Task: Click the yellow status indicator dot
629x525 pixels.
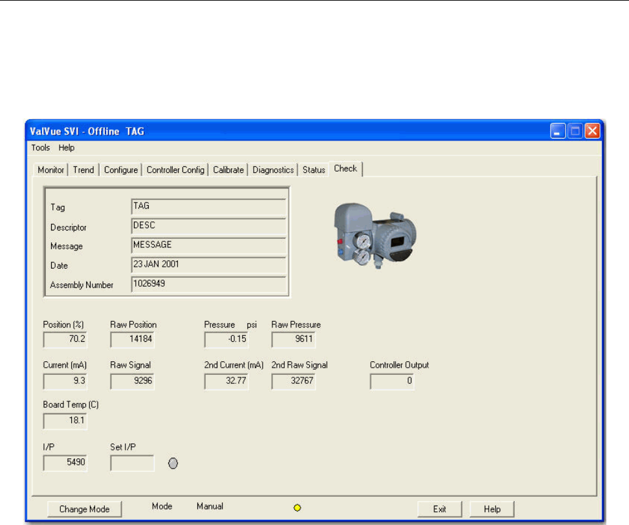Action: (297, 508)
